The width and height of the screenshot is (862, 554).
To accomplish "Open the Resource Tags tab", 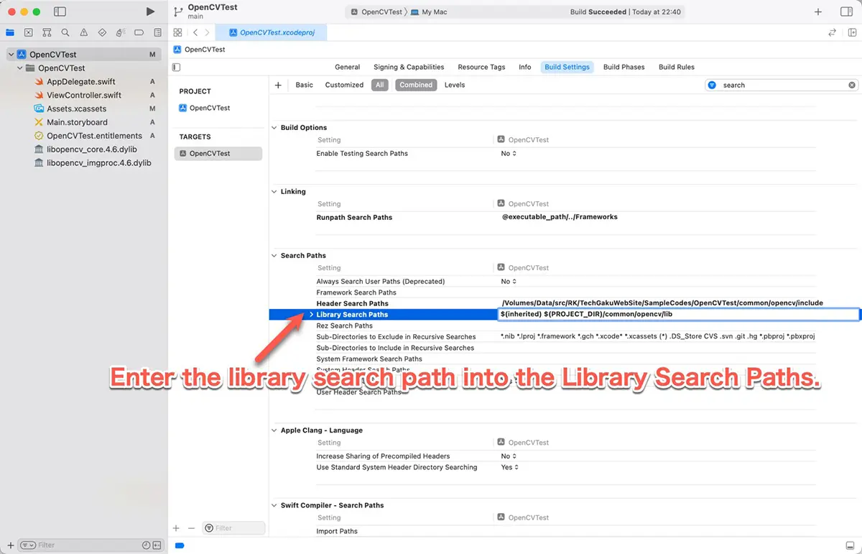I will [481, 67].
